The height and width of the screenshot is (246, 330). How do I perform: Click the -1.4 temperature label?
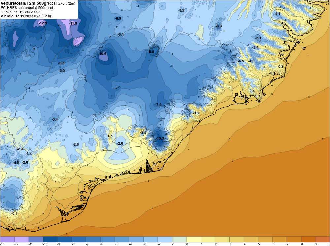pos(252,91)
